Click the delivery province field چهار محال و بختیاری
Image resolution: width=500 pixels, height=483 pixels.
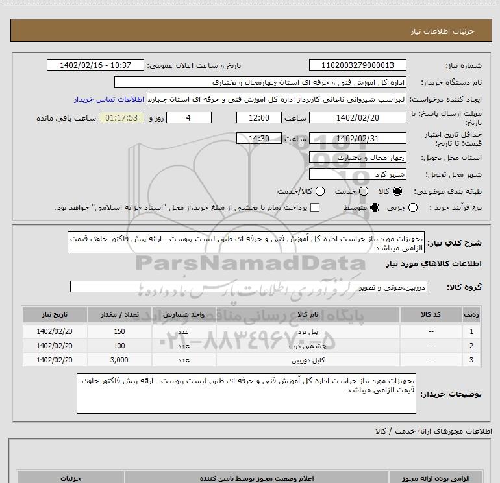357,158
